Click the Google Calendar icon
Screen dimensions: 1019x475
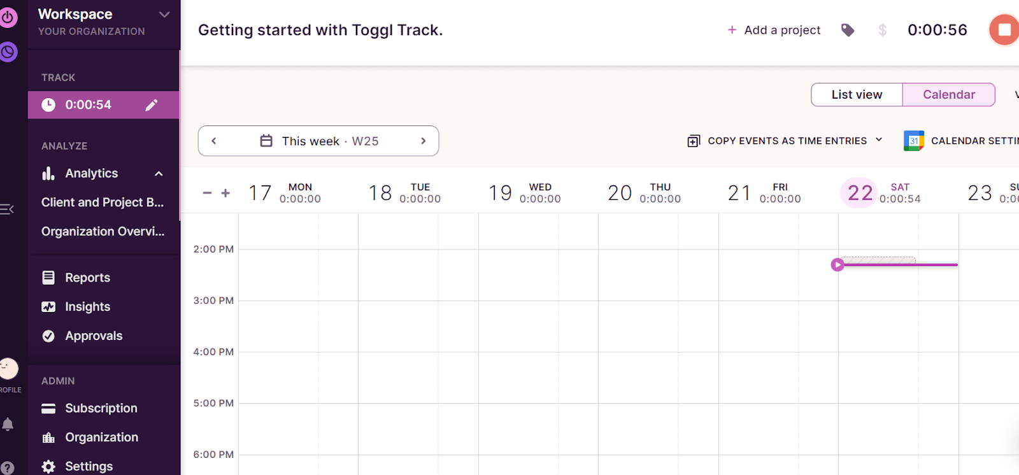tap(913, 141)
